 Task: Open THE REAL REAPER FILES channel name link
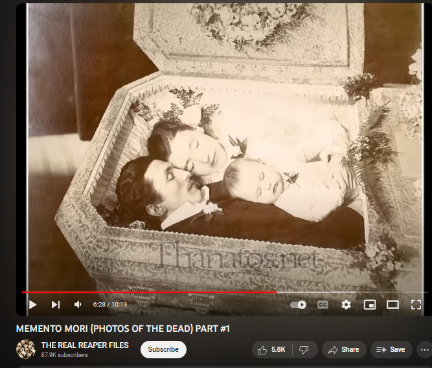(85, 345)
